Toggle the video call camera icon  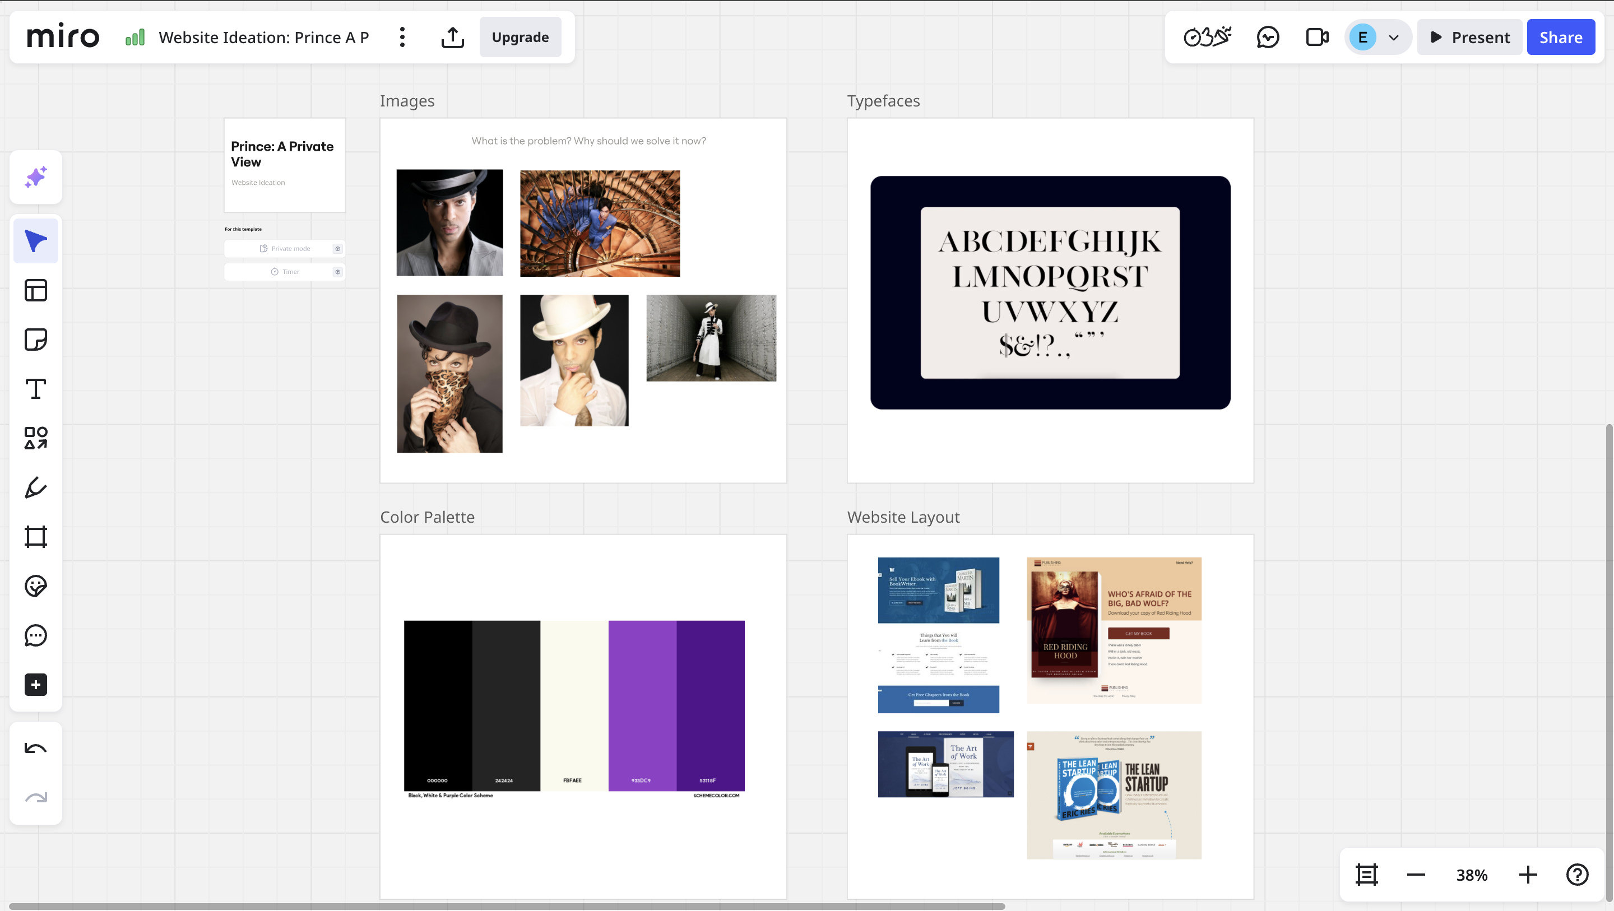coord(1317,38)
